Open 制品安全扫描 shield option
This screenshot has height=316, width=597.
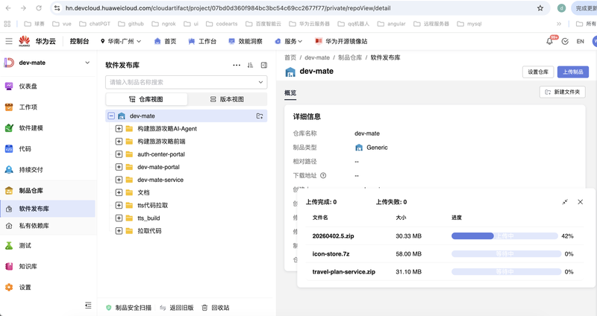tap(128, 308)
